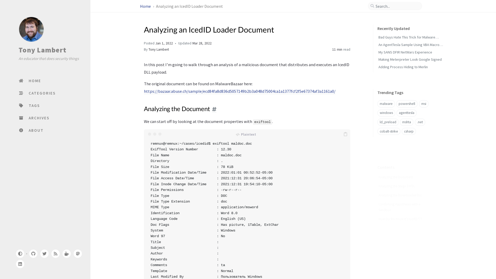Focus the Search input field
This screenshot has width=496, height=279.
click(395, 6)
